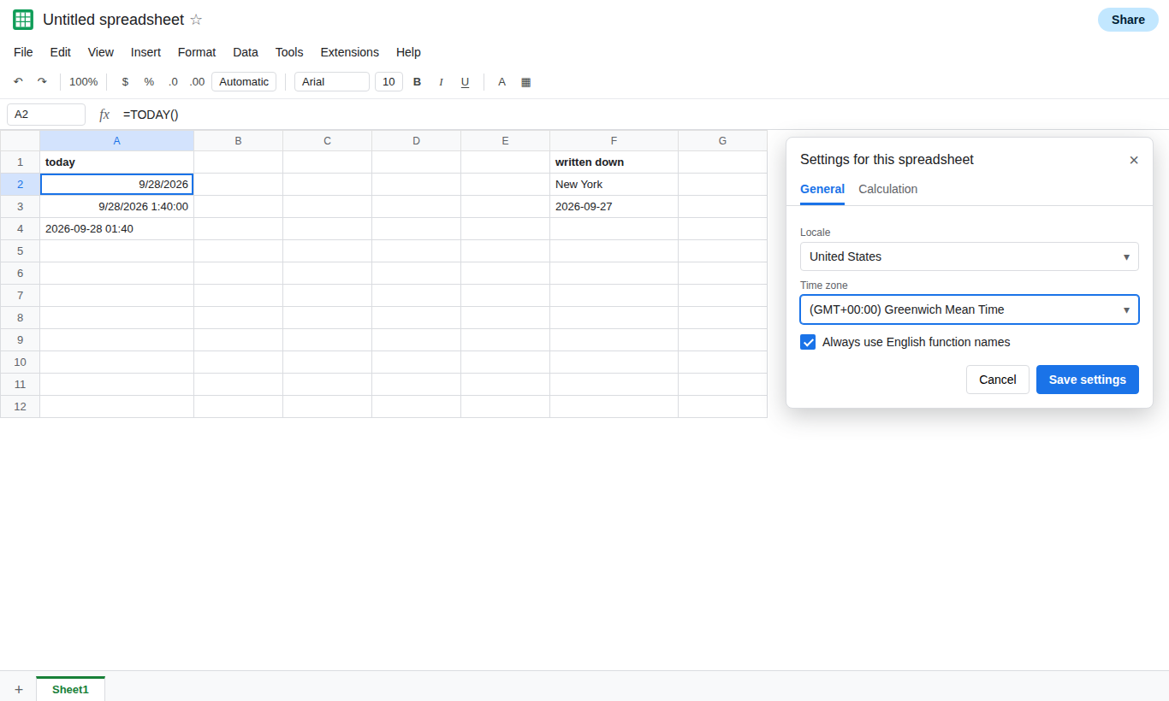Click the fx function icon
The image size is (1169, 701).
[104, 115]
